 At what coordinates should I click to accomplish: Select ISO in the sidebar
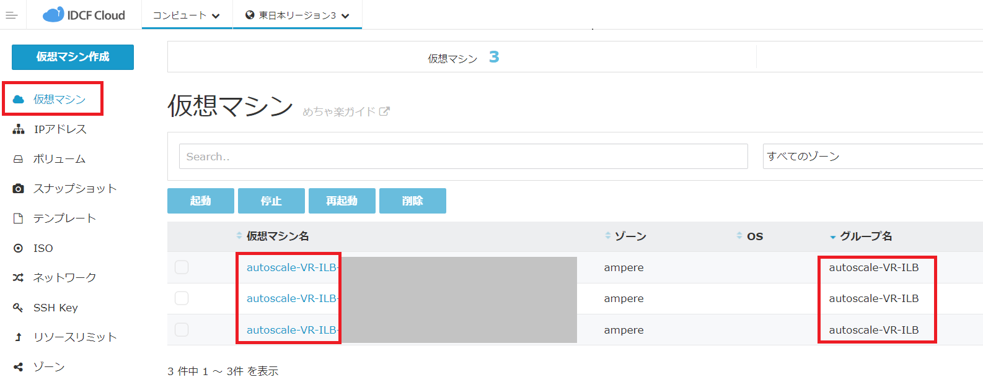click(43, 248)
